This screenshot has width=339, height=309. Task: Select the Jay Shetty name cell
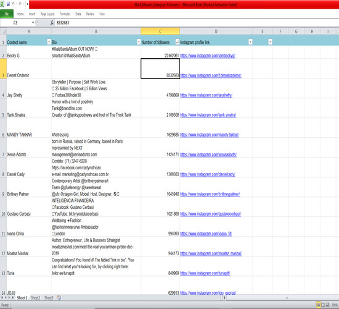click(x=29, y=88)
